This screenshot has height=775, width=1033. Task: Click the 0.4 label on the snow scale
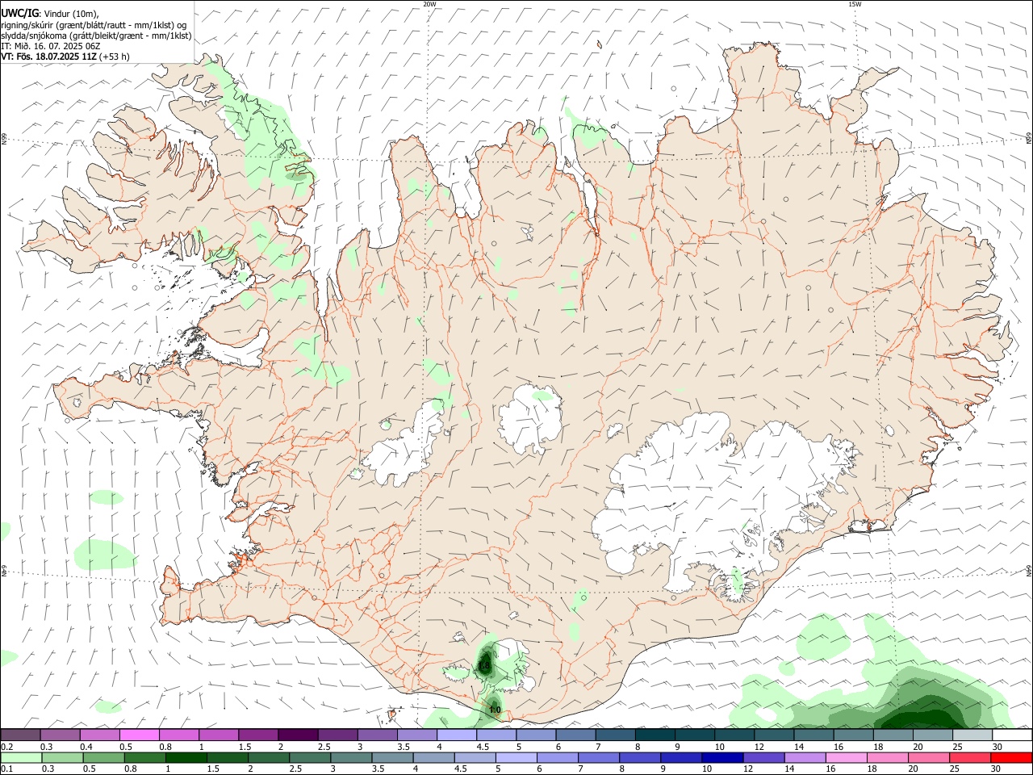pyautogui.click(x=86, y=747)
